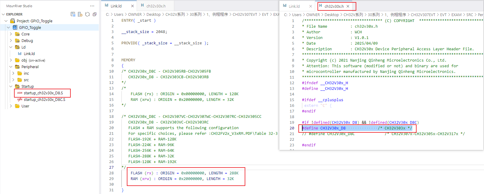
Task: Click the EVT breadcrumb in the right editor
Action: [443, 15]
